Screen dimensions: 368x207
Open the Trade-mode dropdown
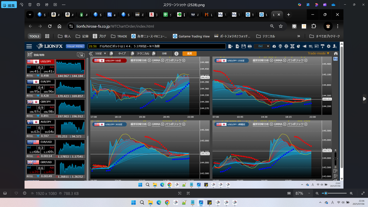[319, 53]
